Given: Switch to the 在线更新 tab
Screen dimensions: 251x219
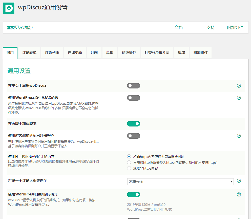Looking at the screenshot, I should (75, 52).
